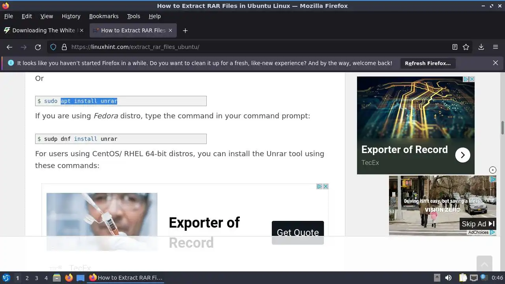Screen dimensions: 505x284
Task: Go back to the previous page
Action: pyautogui.click(x=9, y=47)
